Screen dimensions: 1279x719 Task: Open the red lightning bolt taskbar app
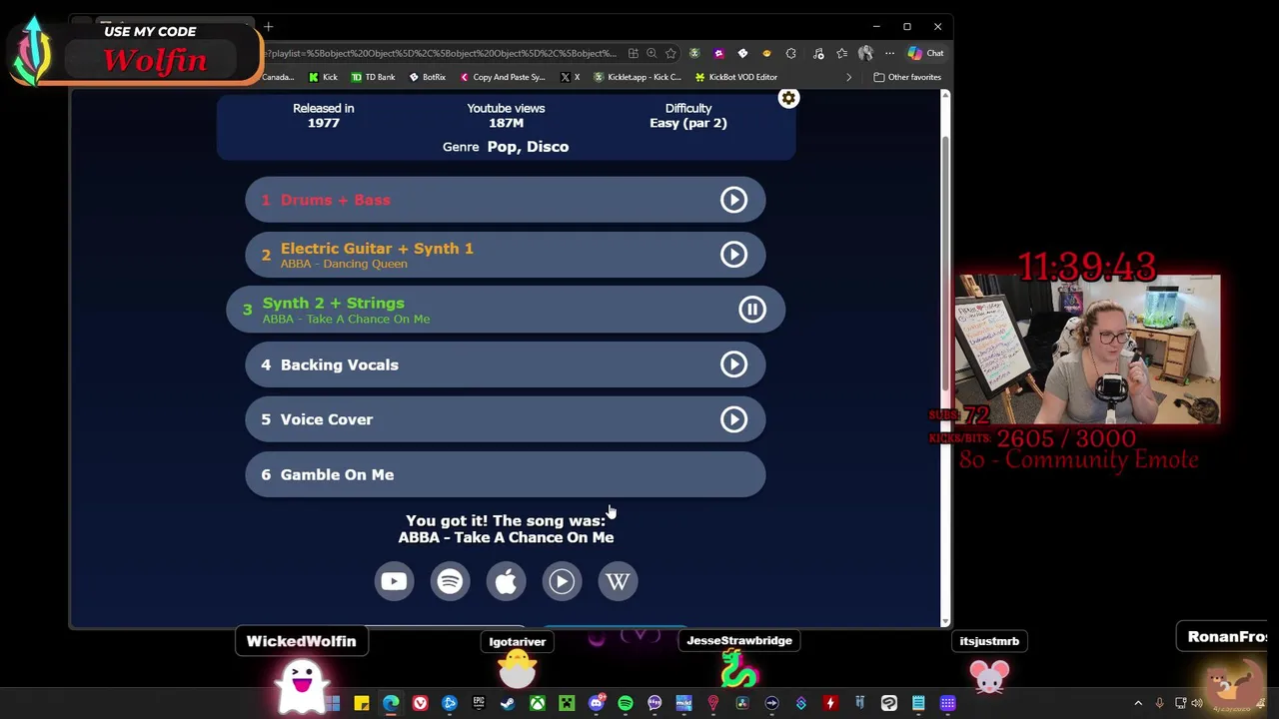830,703
